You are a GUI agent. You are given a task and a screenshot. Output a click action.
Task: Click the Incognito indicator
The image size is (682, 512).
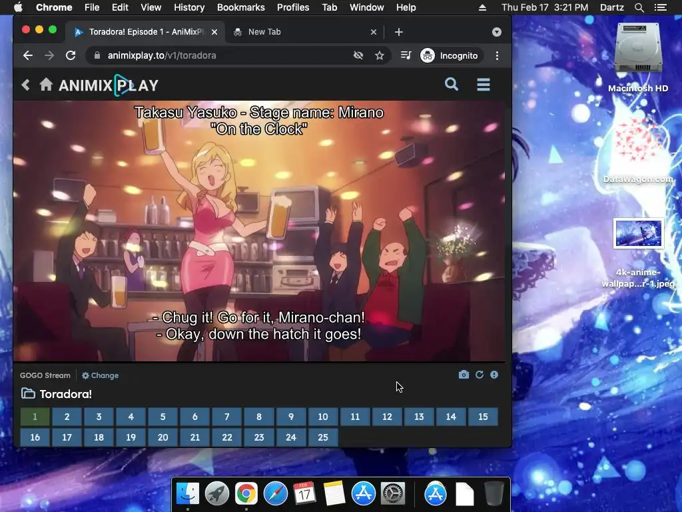450,55
